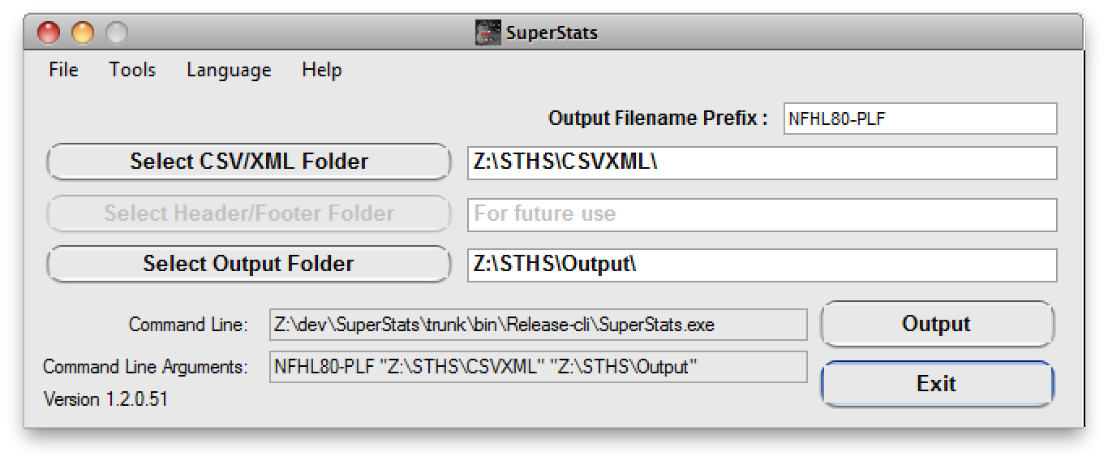Click the Version 1.2.0.51 label
The height and width of the screenshot is (461, 1108).
105,399
